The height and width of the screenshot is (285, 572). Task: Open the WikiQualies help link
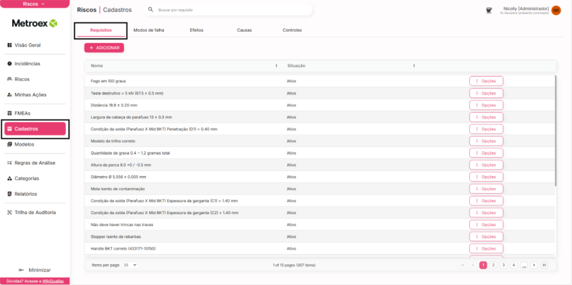(52, 281)
